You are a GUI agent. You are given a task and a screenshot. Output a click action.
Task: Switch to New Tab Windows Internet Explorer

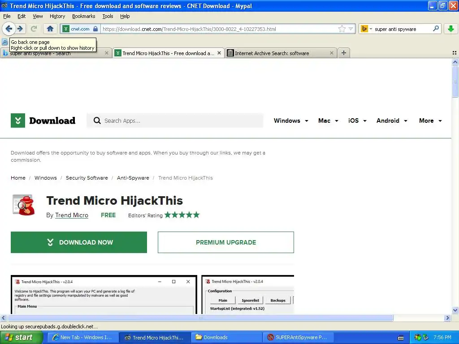(x=82, y=337)
